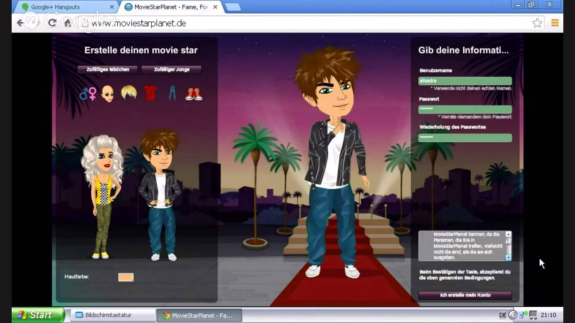
Task: Bookmark this page with star icon
Action: [537, 23]
